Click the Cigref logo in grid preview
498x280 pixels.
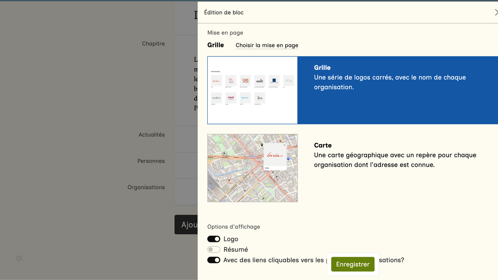[x=231, y=98]
